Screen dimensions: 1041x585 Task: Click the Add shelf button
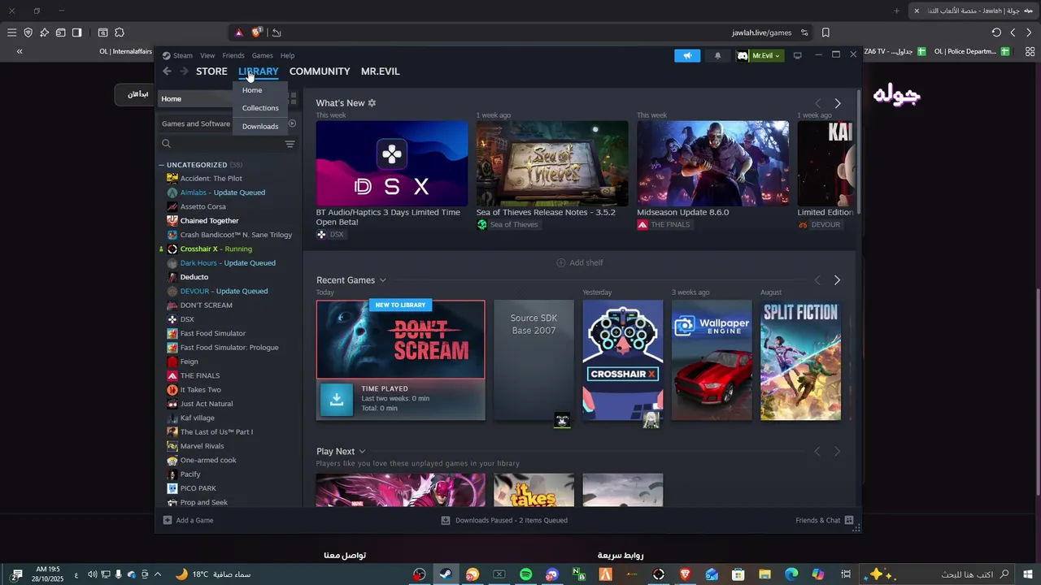click(579, 262)
